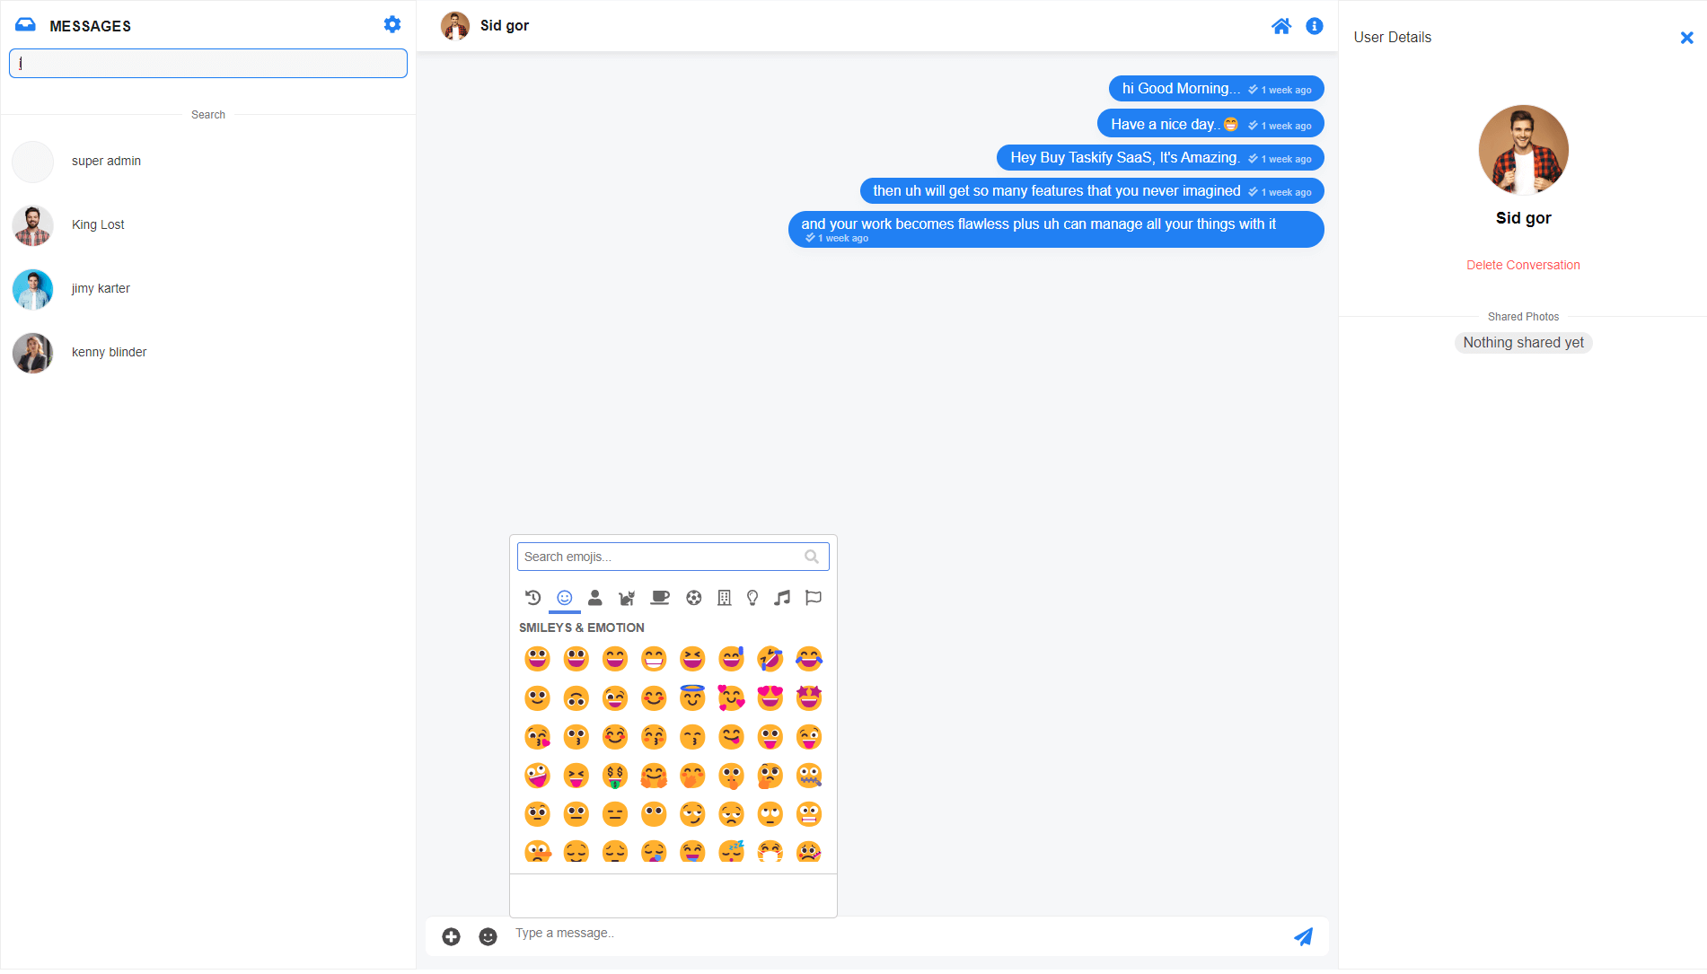Select the flags emoji category
The height and width of the screenshot is (974, 1707).
point(814,598)
